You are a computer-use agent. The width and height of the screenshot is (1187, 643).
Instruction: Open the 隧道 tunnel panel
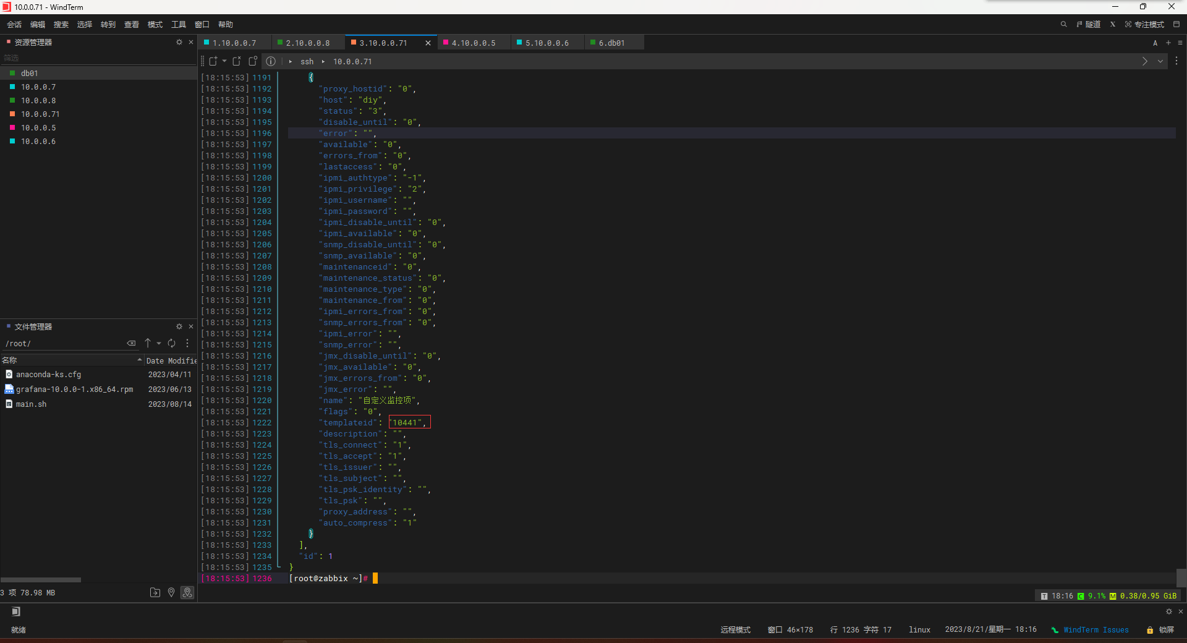[x=1088, y=25]
